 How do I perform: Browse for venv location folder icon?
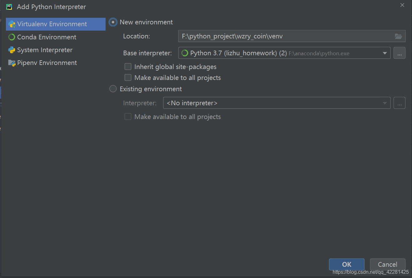[x=398, y=36]
